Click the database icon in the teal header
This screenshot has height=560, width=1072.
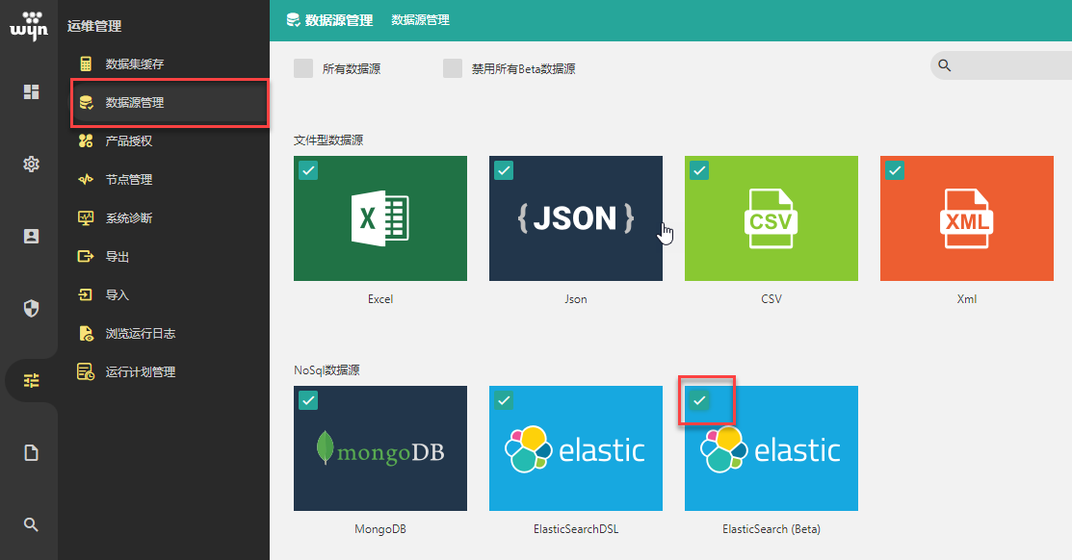294,20
